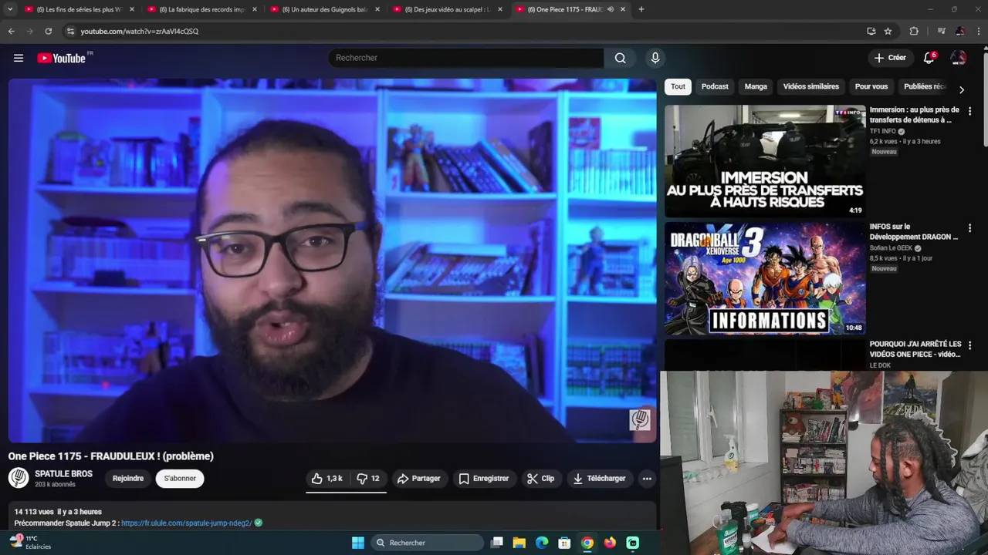The width and height of the screenshot is (988, 555).
Task: Click the Enregistrer button
Action: 483,479
